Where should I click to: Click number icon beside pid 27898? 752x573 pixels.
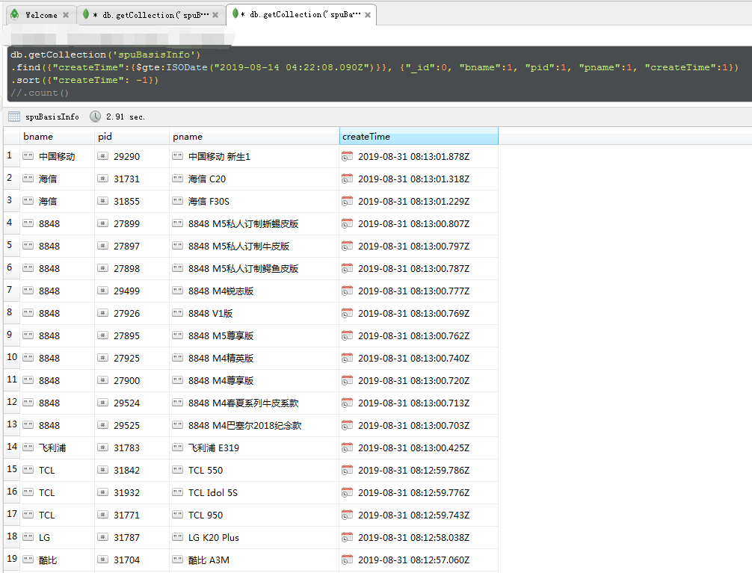(x=102, y=268)
